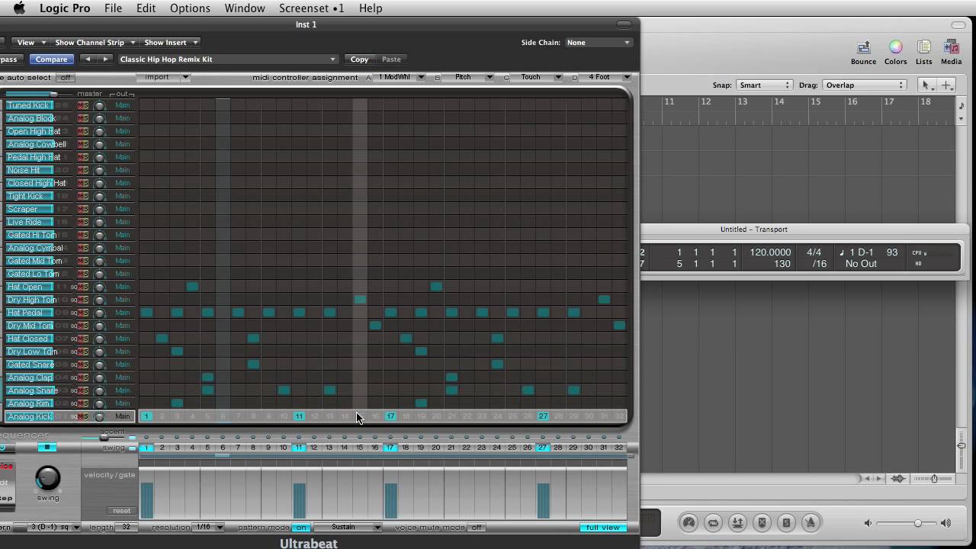Click the speaker mute icon in transport
The image size is (976, 549).
pyautogui.click(x=868, y=523)
